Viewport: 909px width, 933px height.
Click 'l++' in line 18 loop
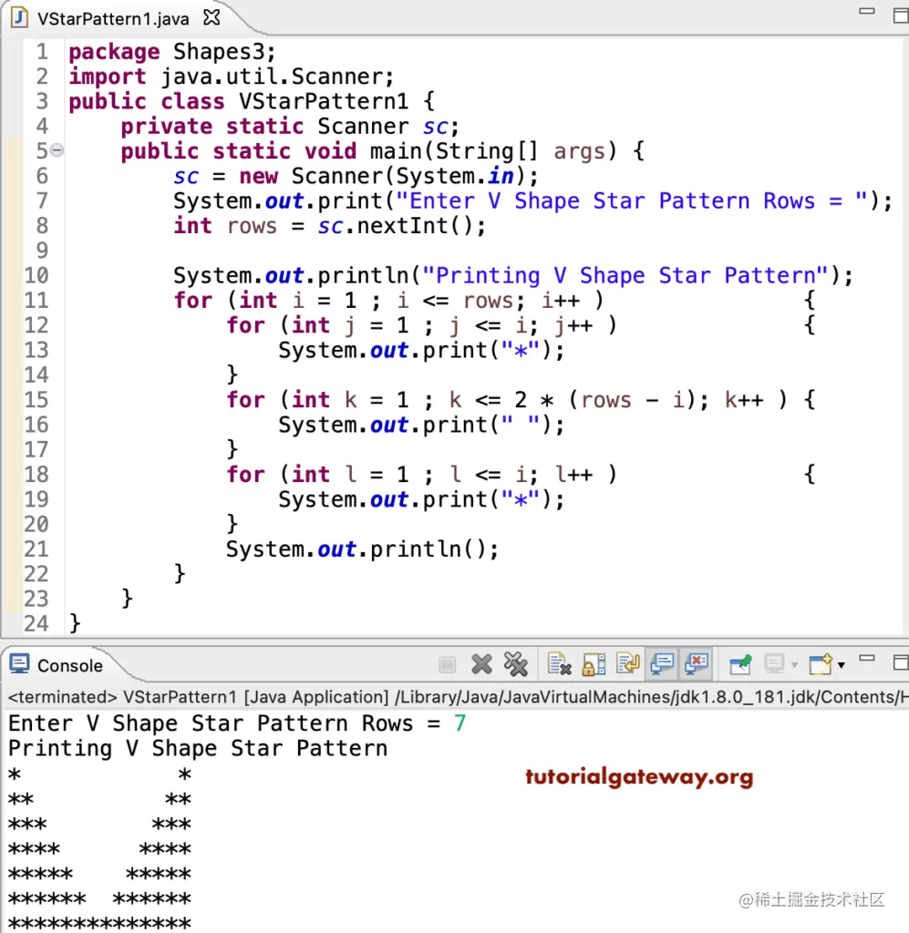(x=573, y=474)
